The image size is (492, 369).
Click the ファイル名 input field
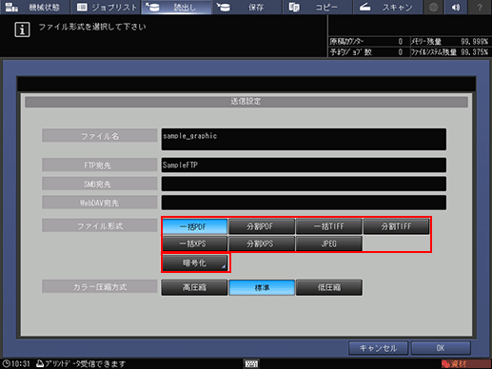click(x=304, y=139)
